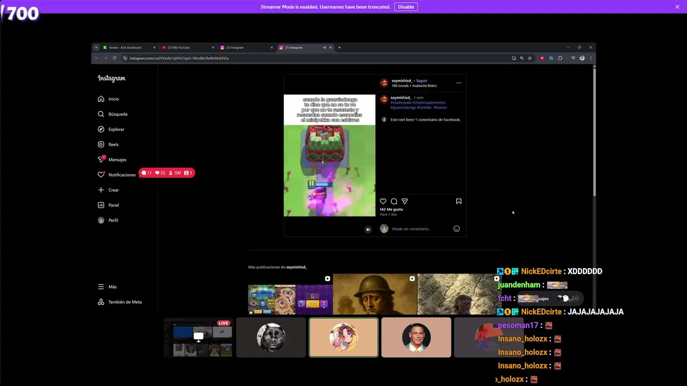Mute the playing Instagram tab audio icon
Viewport: 687px width, 386px height.
324,48
